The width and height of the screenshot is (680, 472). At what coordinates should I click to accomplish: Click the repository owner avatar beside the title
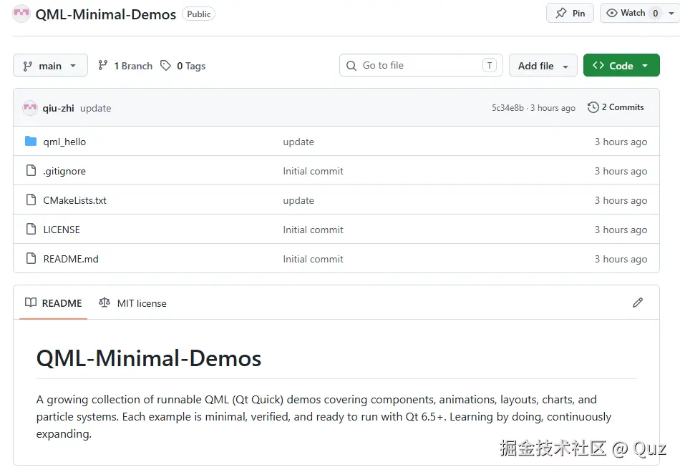pos(21,14)
